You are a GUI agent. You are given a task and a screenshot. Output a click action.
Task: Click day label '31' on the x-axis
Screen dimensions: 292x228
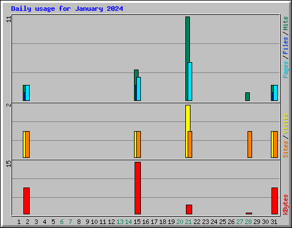click(x=274, y=222)
